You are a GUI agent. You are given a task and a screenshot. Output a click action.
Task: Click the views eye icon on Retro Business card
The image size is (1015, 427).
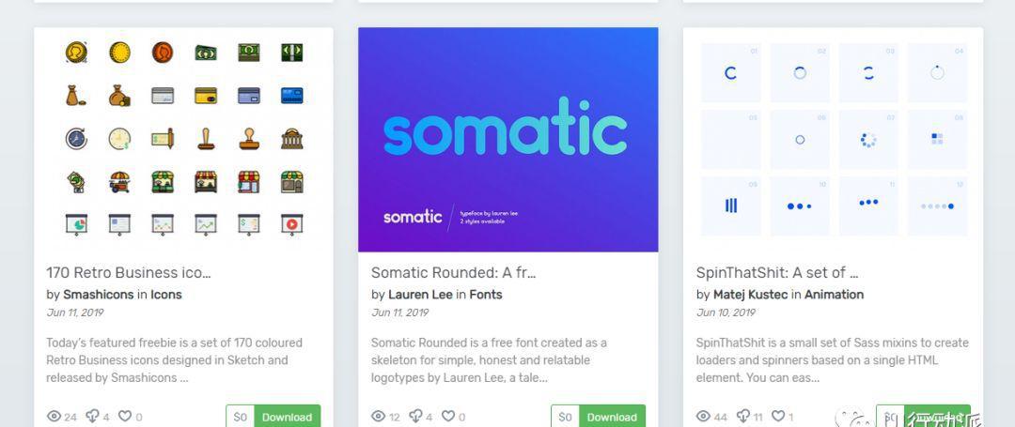[x=55, y=417]
